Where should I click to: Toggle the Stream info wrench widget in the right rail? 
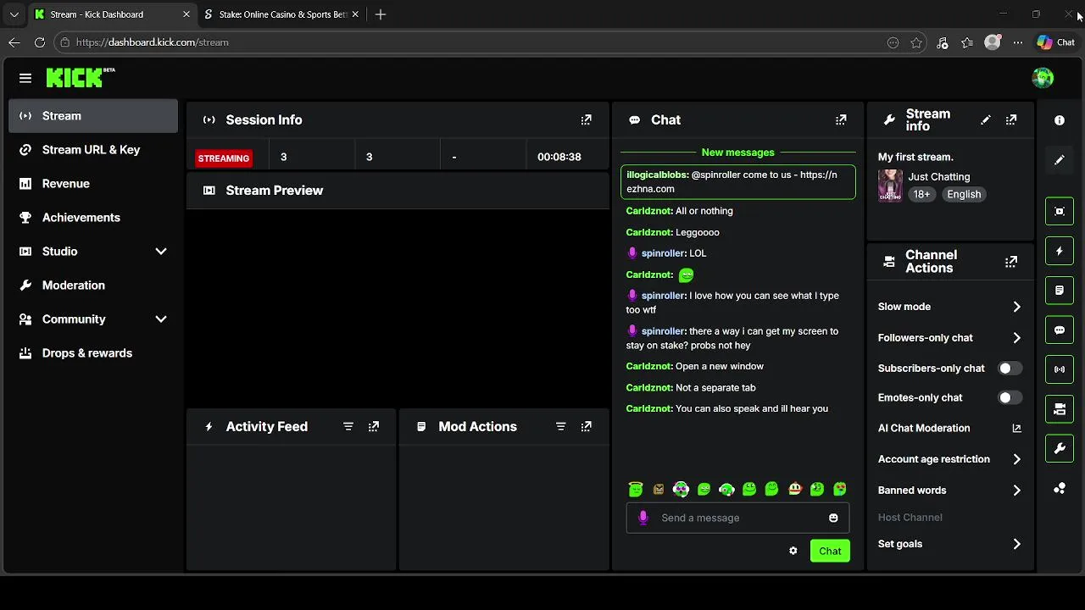click(x=1060, y=448)
